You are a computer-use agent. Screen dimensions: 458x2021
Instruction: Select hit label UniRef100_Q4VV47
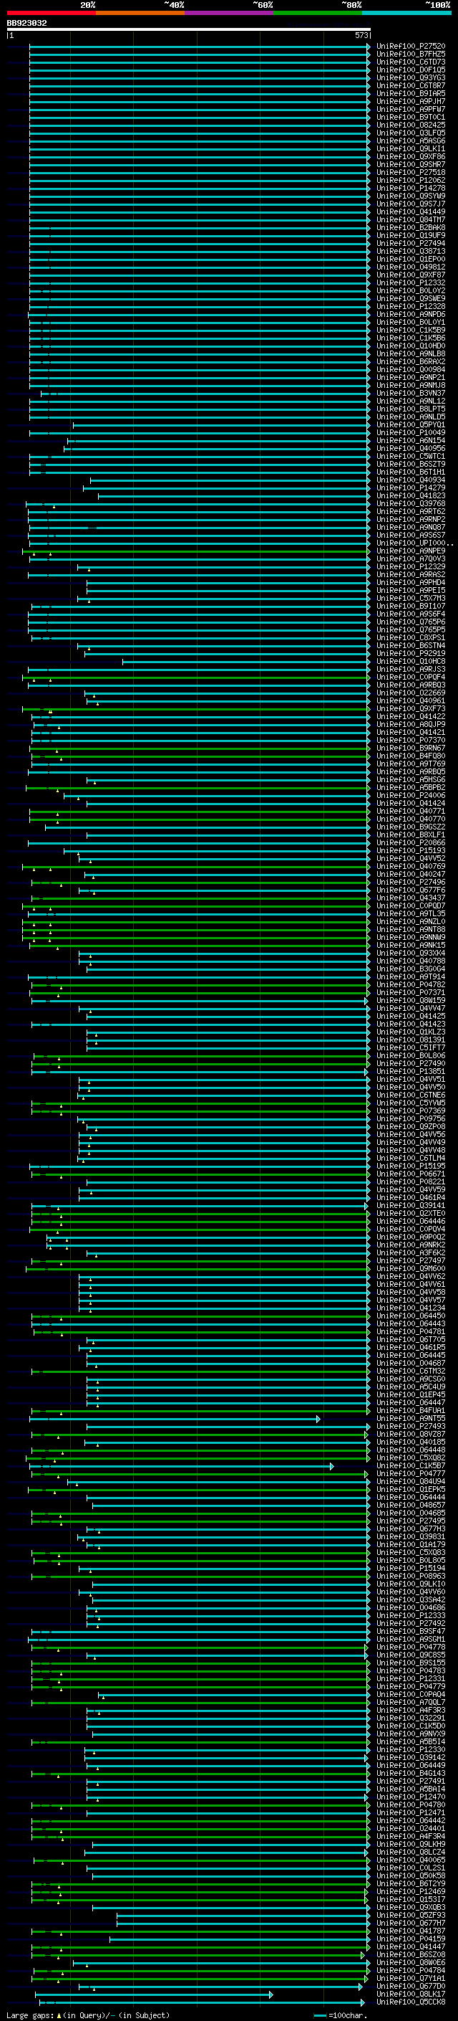tap(411, 1008)
